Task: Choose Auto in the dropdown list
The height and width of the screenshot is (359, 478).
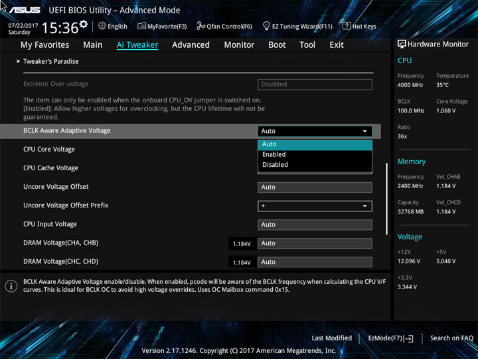Action: (x=315, y=144)
